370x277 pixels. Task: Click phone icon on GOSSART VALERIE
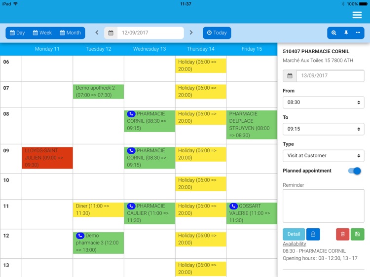click(x=233, y=206)
